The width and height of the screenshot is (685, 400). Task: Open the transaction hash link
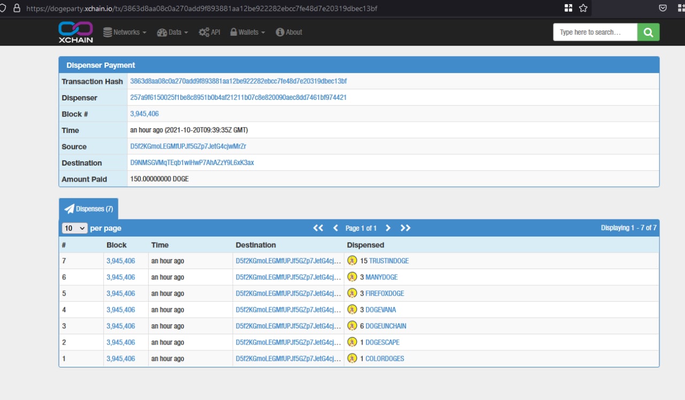239,81
